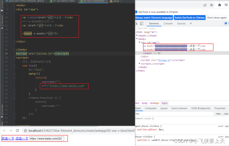The height and width of the screenshot is (146, 229).
Task: Reload the page with refresh icon
Action: click(x=17, y=131)
